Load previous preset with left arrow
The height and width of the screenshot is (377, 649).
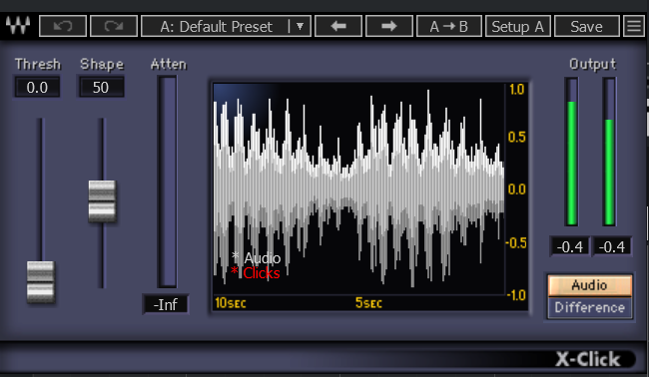point(338,27)
